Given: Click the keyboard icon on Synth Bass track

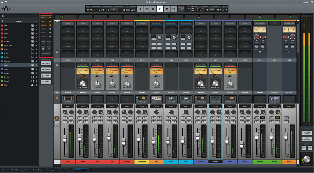Looking at the screenshot, I should coord(33,45).
